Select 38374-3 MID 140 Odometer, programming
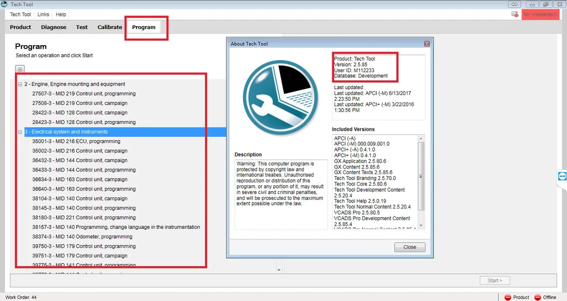The height and width of the screenshot is (301, 567). tap(82, 237)
